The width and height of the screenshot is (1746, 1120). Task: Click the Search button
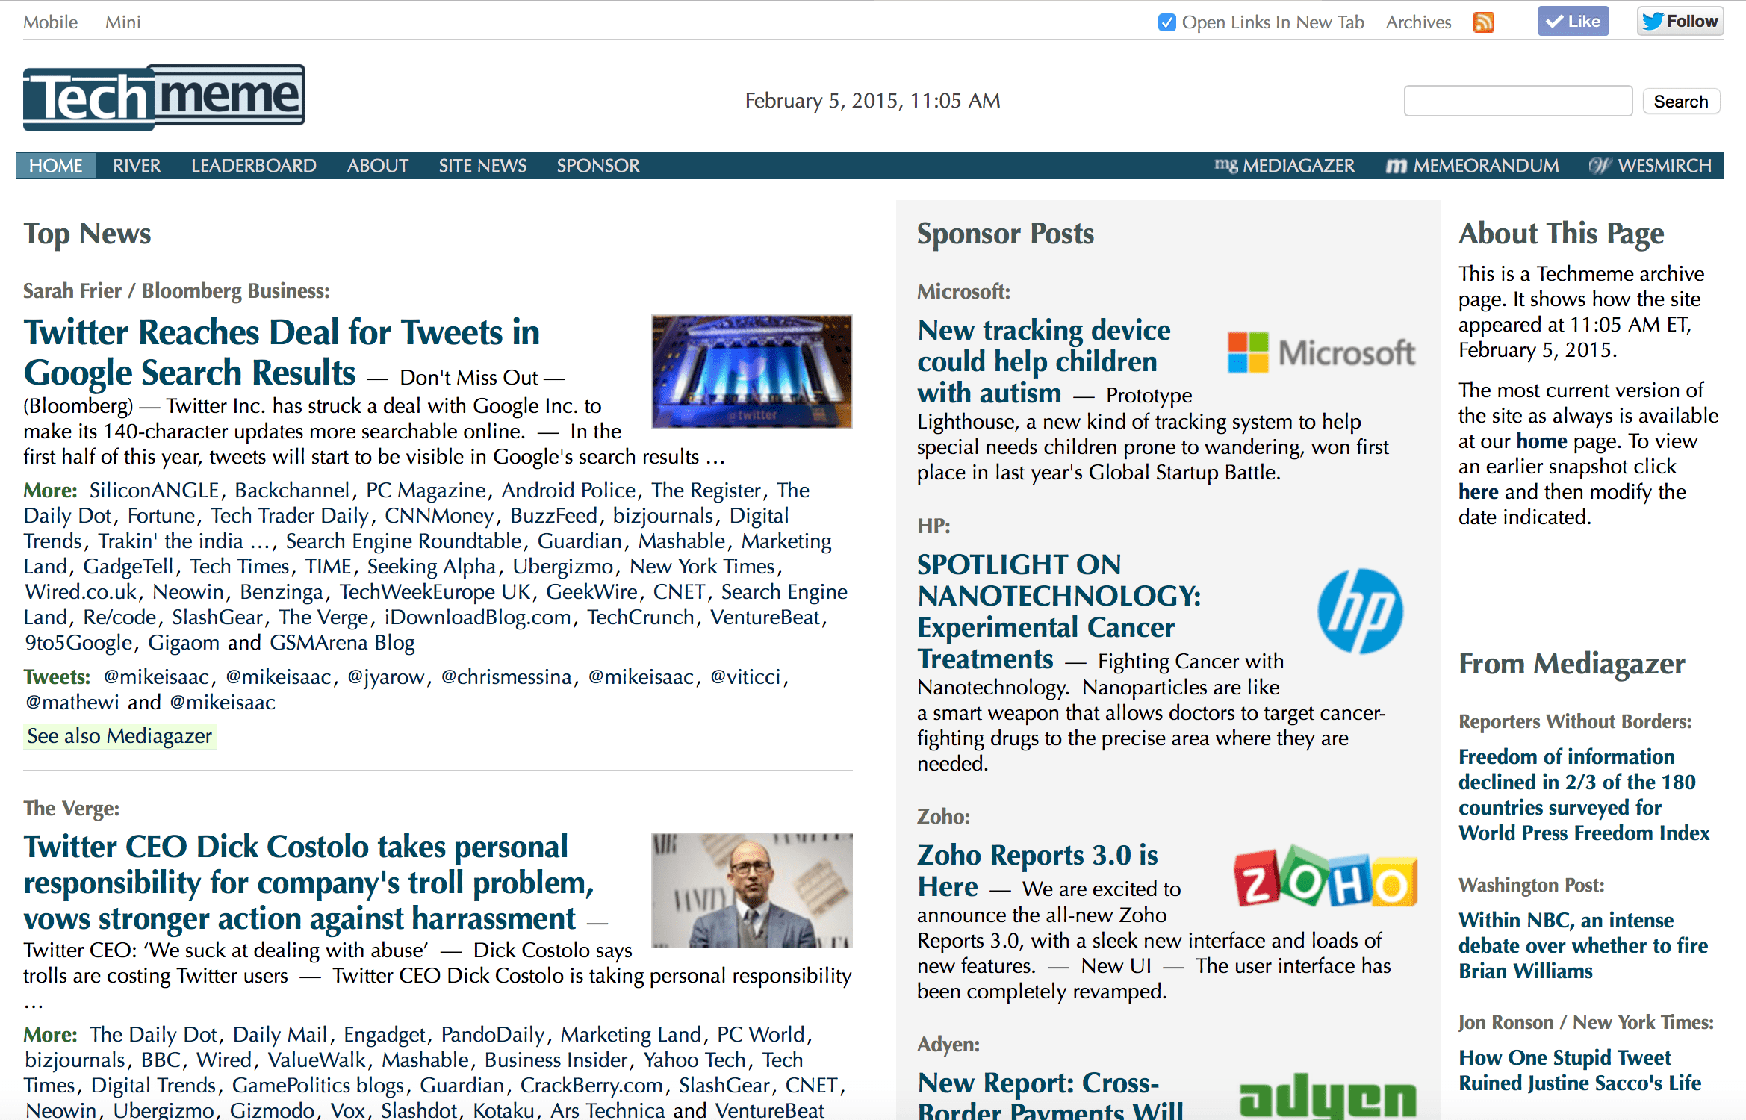click(x=1680, y=102)
